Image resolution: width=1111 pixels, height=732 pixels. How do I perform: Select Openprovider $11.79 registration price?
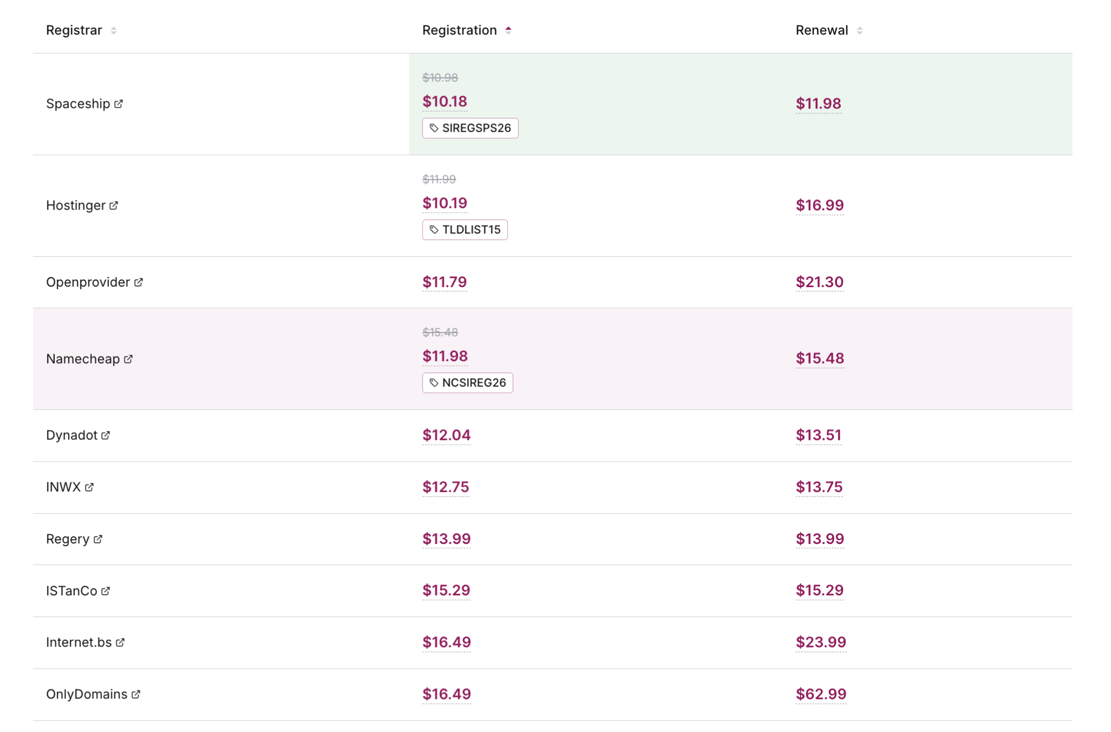click(445, 282)
